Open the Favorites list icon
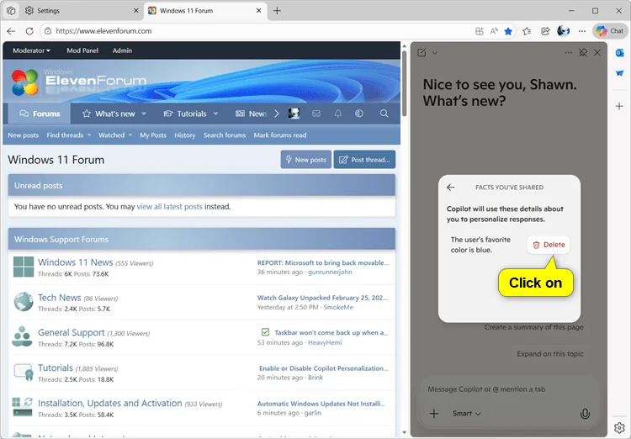The height and width of the screenshot is (439, 631). point(527,31)
